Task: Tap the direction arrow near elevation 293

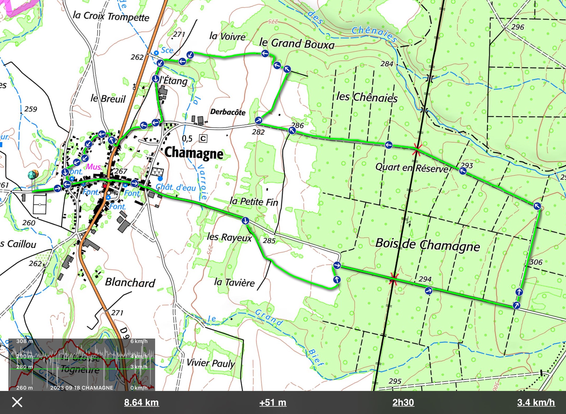Action: 463,171
